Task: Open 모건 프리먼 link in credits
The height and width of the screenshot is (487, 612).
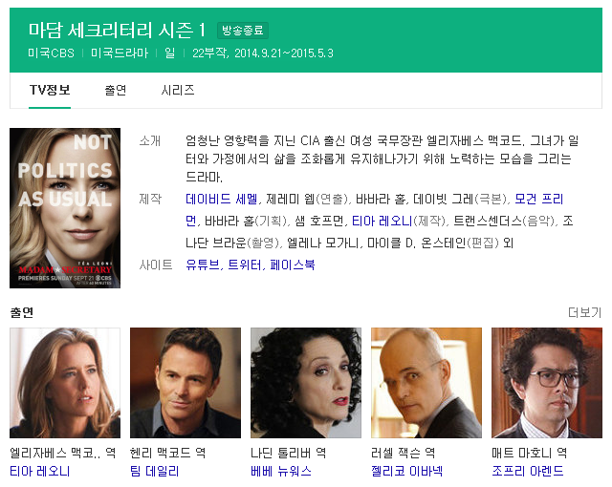Action: click(539, 199)
